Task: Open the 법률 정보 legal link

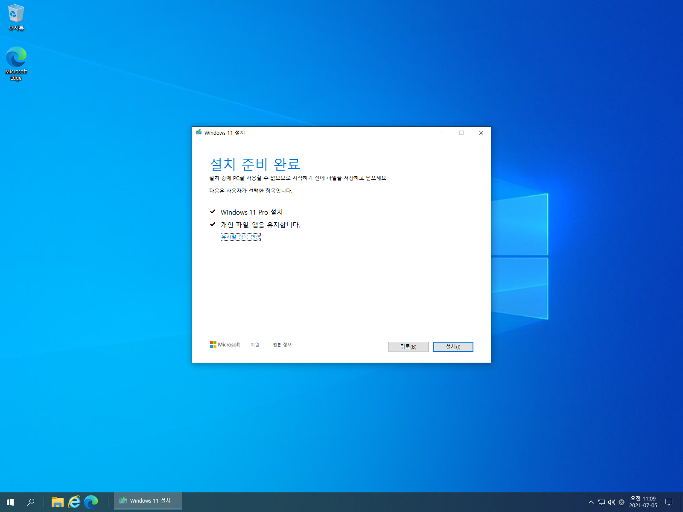Action: tap(282, 345)
